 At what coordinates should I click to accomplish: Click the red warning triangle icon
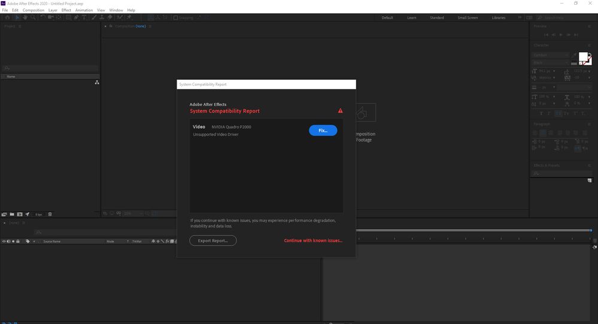point(340,111)
